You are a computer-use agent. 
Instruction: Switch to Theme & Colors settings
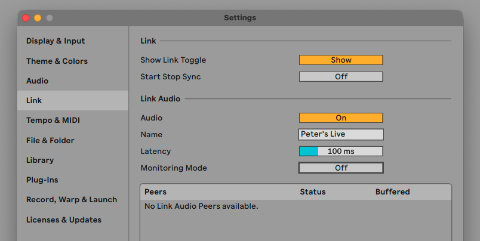coord(57,61)
